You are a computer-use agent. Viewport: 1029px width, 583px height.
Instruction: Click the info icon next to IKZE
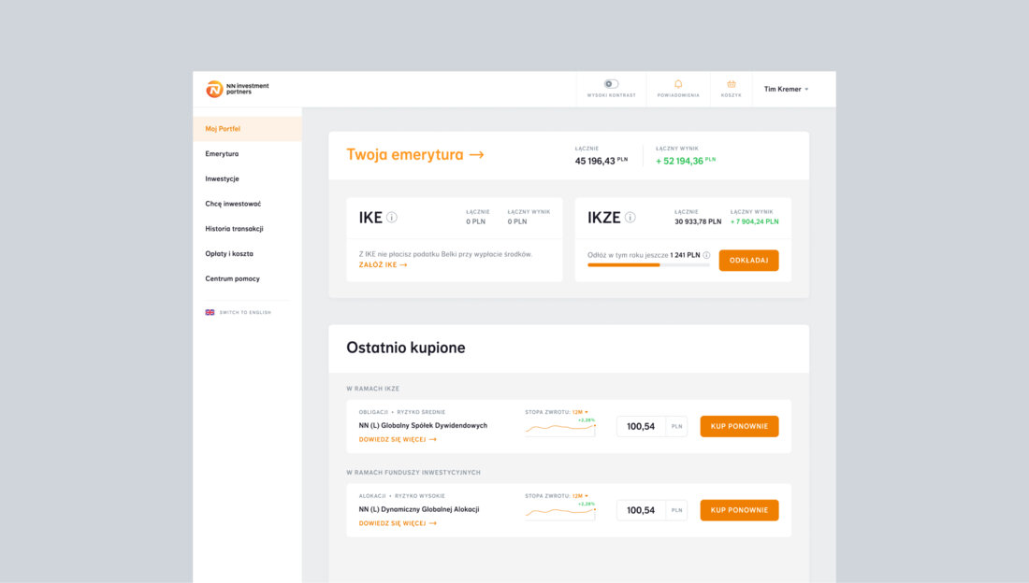[x=630, y=218]
